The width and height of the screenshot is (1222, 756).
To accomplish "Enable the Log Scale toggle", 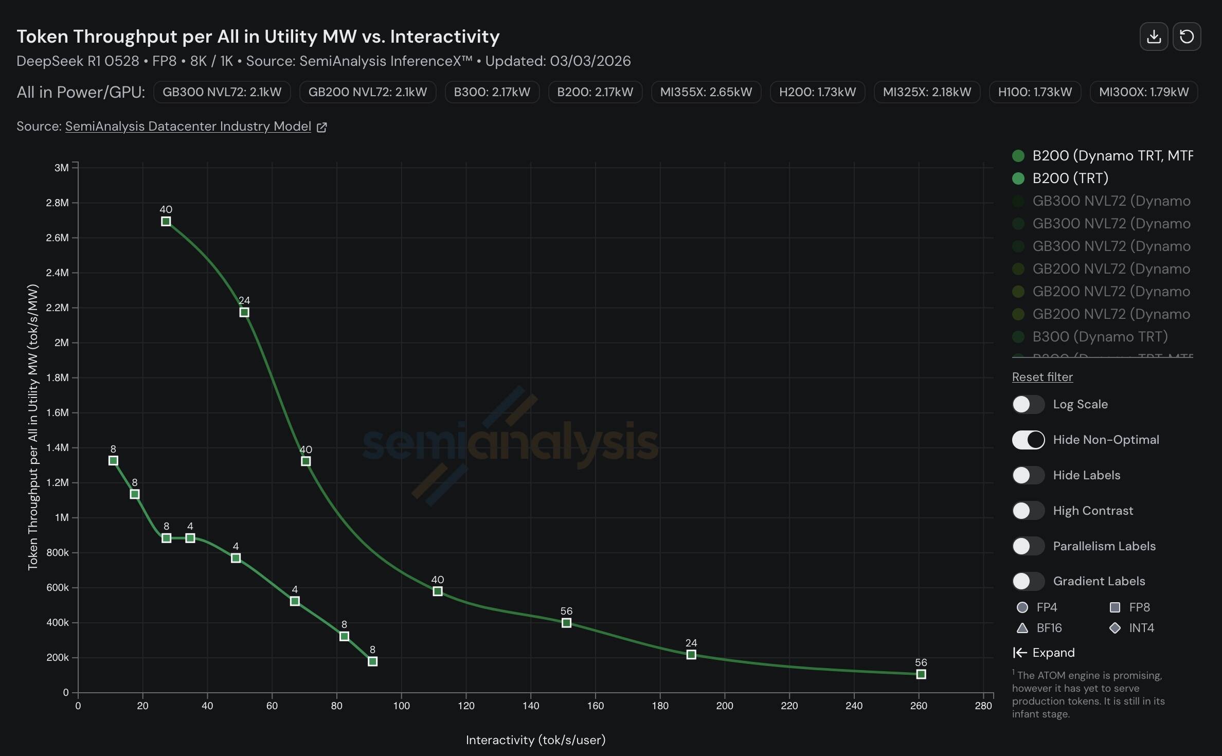I will coord(1028,404).
